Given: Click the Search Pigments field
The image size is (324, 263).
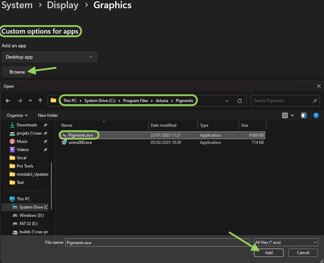Looking at the screenshot, I should [x=285, y=101].
